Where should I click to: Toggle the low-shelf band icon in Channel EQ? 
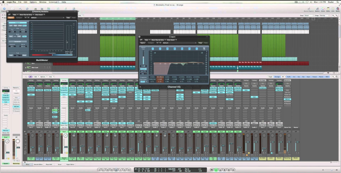tap(160, 49)
